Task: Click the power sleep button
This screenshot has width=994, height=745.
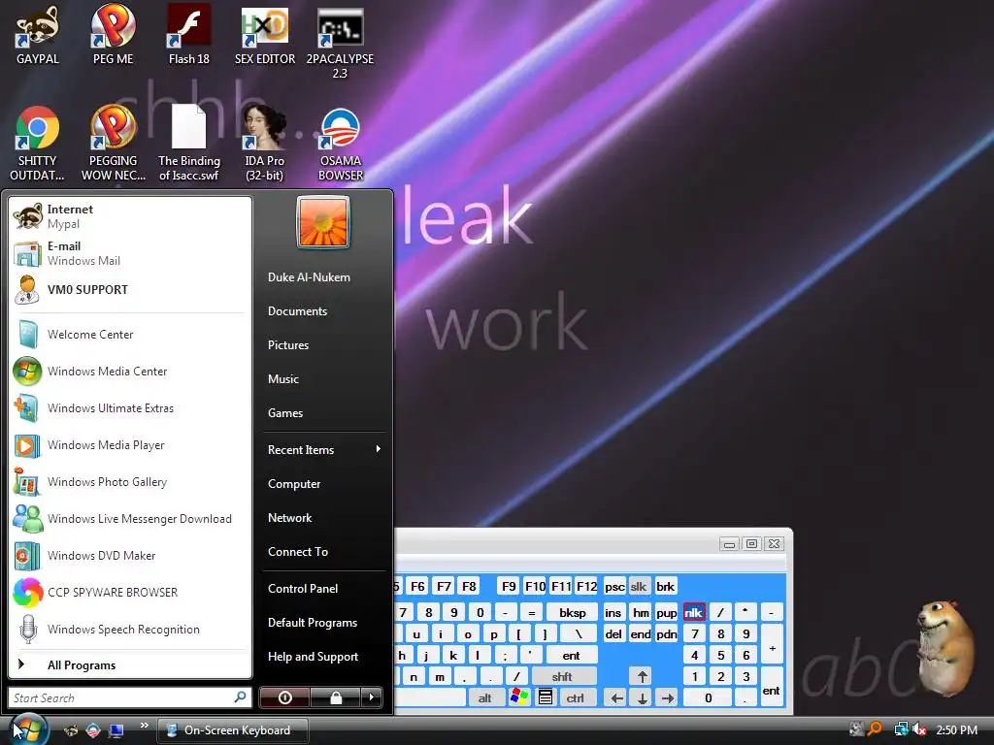Action: pyautogui.click(x=284, y=697)
